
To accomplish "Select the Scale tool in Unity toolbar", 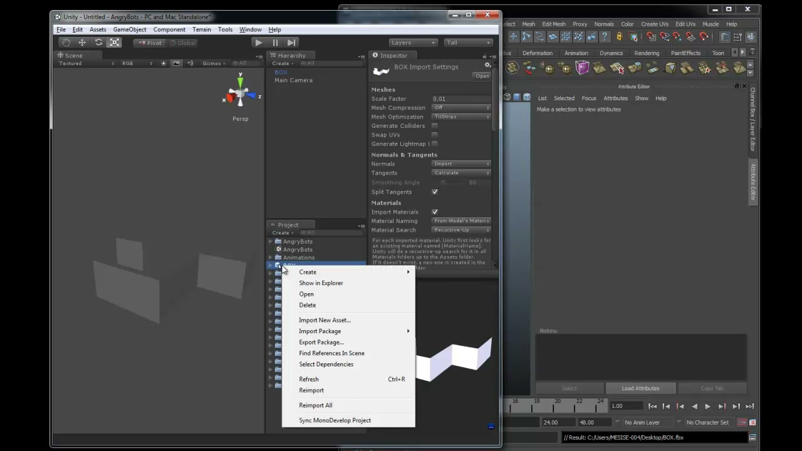I will coord(115,43).
